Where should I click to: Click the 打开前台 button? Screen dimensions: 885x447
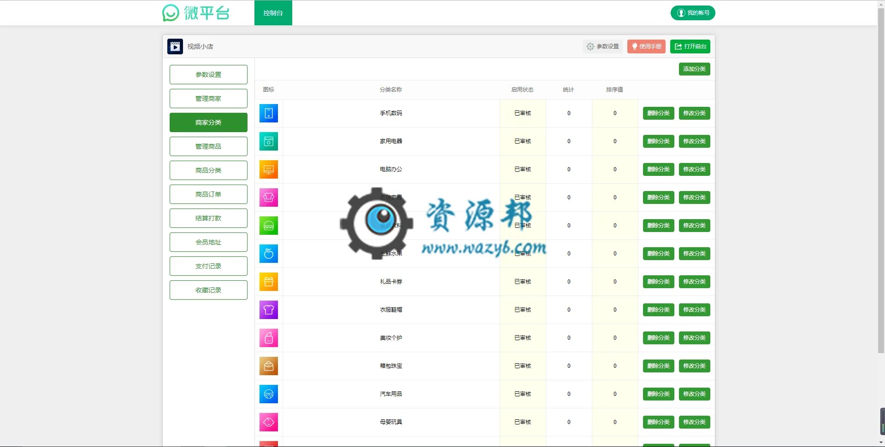click(690, 46)
